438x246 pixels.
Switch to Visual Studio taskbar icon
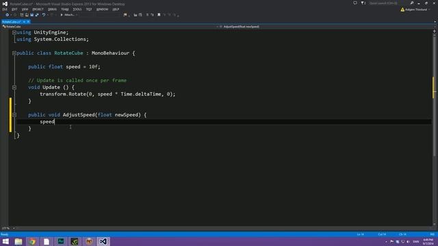[x=103, y=241]
